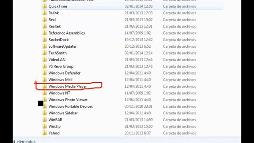Click SoftwareUpdater's date 20/12/2013 6:52

pos(138,46)
